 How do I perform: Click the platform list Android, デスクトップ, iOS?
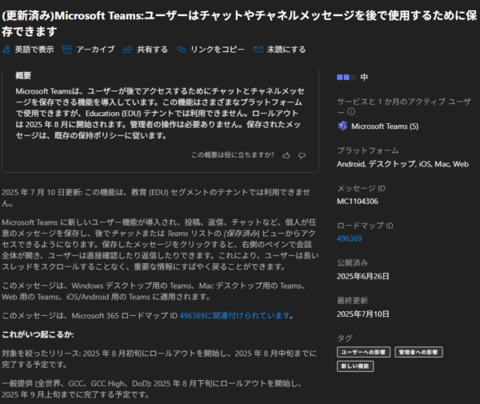pos(402,164)
